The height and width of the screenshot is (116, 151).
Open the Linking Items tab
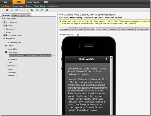[x=142, y=29]
